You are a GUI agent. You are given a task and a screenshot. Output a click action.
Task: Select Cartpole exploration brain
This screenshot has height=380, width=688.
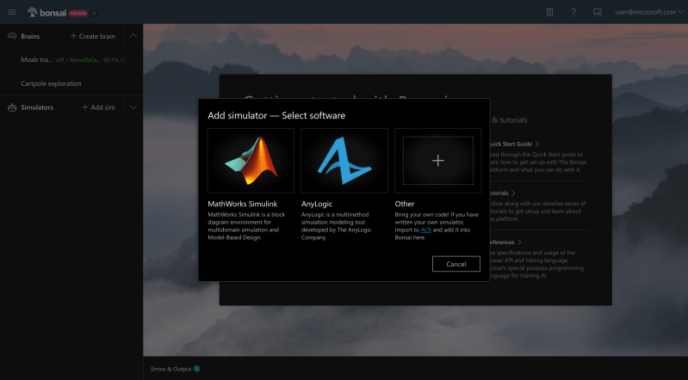click(51, 83)
